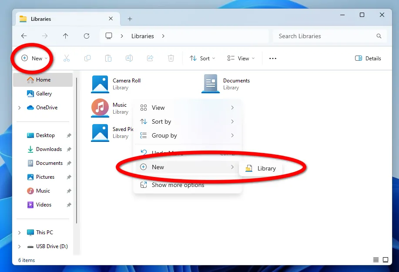Click the Delete trash can icon
Image resolution: width=399 pixels, height=272 pixels.
click(171, 58)
